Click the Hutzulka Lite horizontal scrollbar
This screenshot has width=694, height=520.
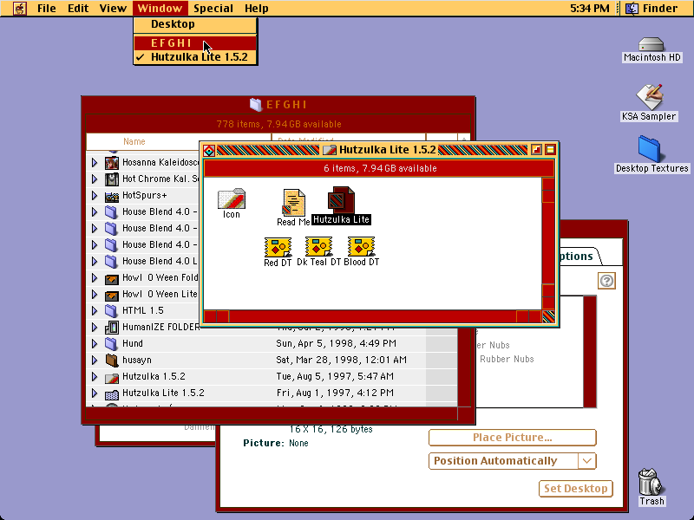click(372, 316)
